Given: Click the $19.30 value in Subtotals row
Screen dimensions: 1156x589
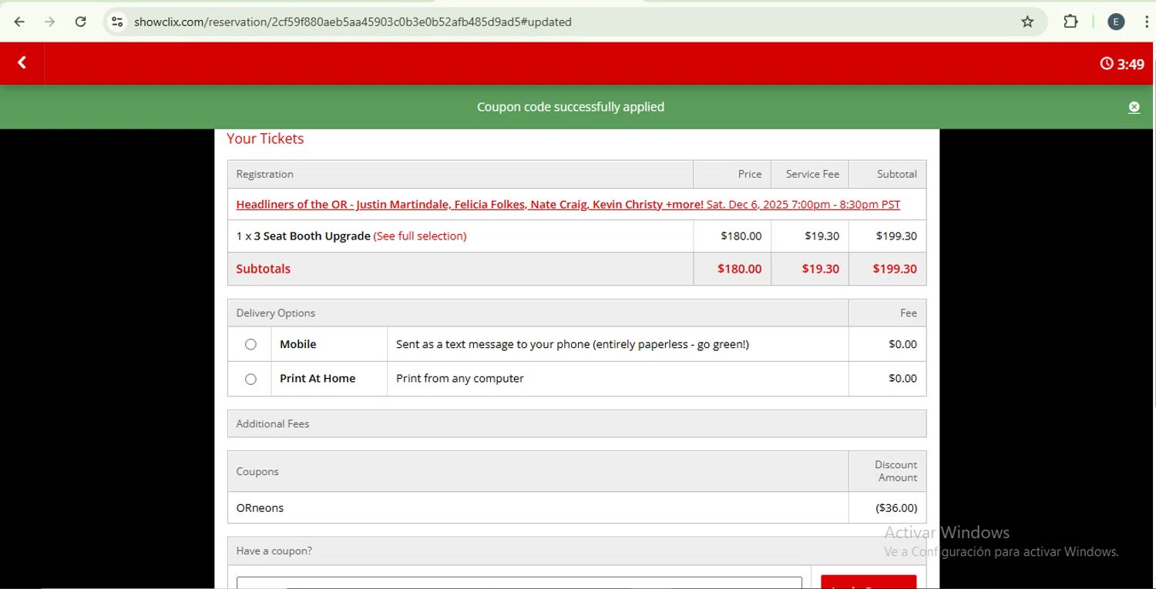Looking at the screenshot, I should (820, 269).
